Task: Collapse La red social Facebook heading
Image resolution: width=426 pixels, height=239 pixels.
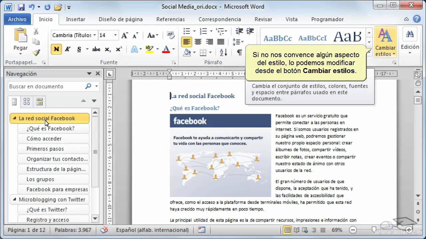Action: [14, 118]
